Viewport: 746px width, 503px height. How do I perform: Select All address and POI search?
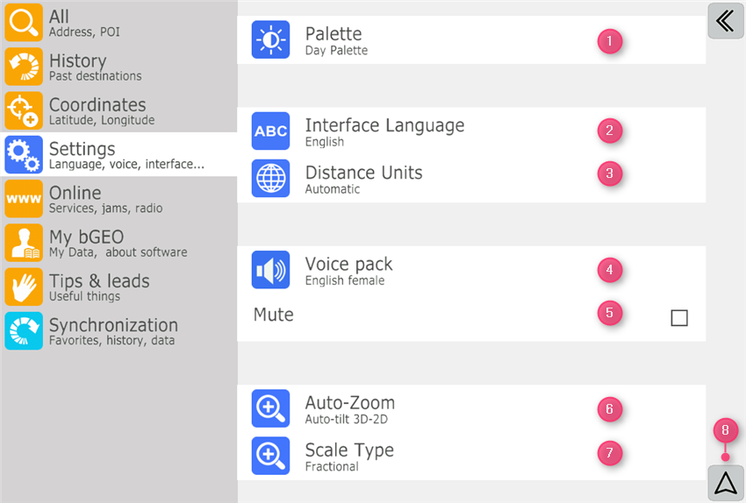(118, 23)
